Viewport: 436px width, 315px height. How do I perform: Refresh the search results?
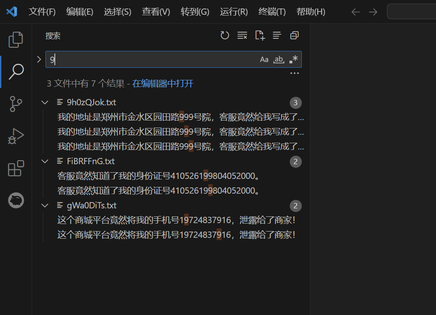[x=225, y=35]
